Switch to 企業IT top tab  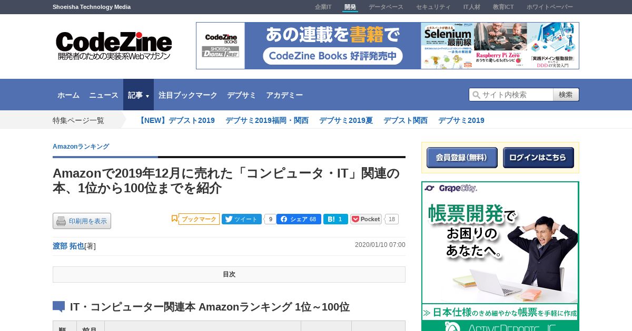[x=323, y=7]
